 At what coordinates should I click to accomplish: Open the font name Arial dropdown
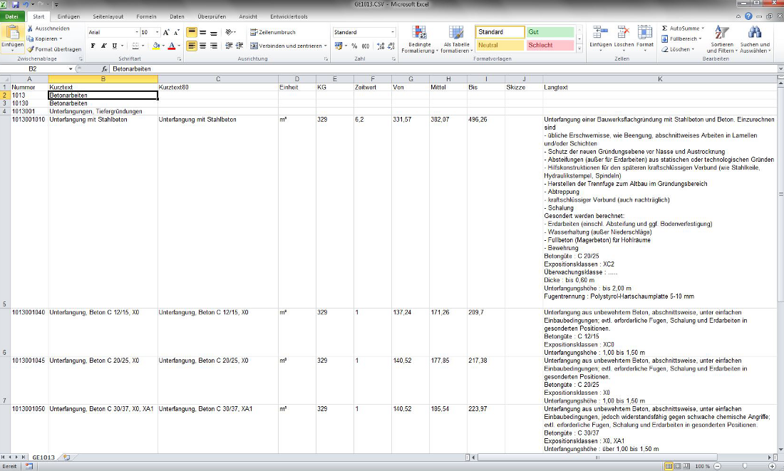(x=136, y=32)
